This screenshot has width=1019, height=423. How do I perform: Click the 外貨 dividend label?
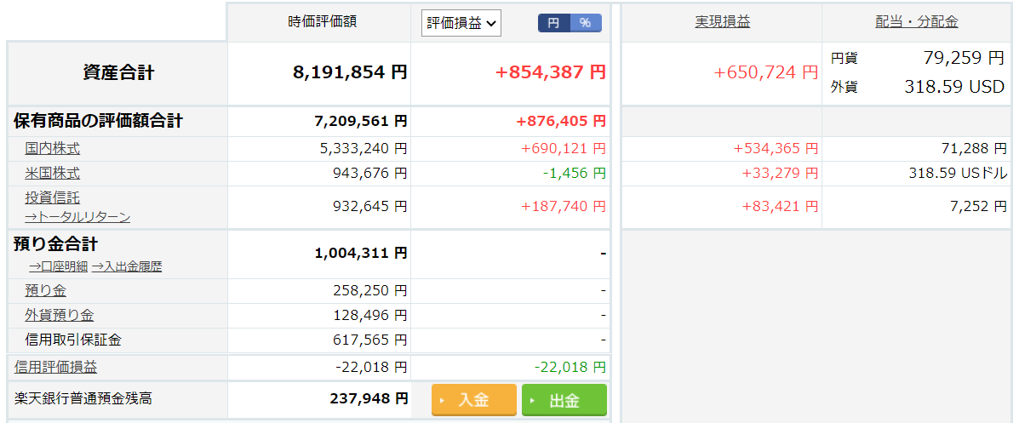844,88
